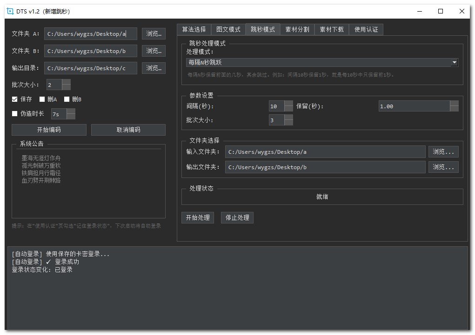This screenshot has width=475, height=335.
Task: Open the 素材下载 tab
Action: pyautogui.click(x=332, y=29)
